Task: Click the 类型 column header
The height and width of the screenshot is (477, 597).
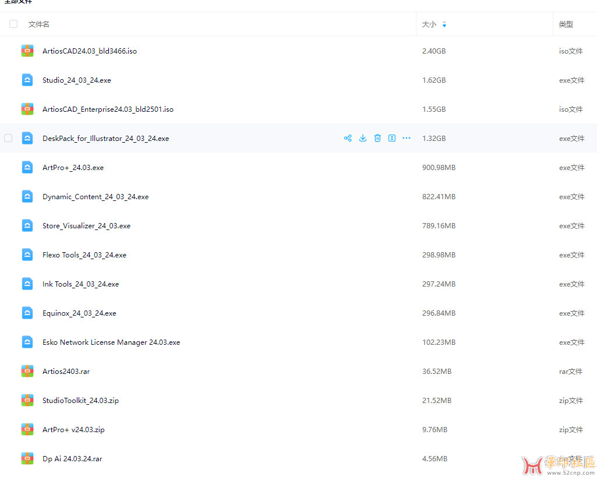Action: point(566,24)
